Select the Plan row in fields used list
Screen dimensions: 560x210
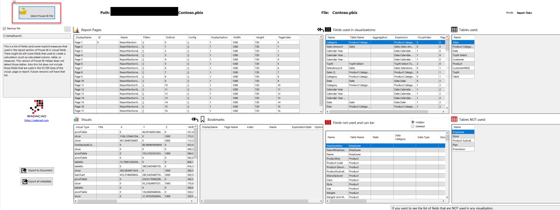point(385,106)
